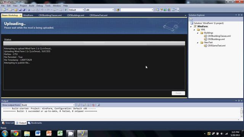Open Show output from Build dropdown

tap(74, 105)
